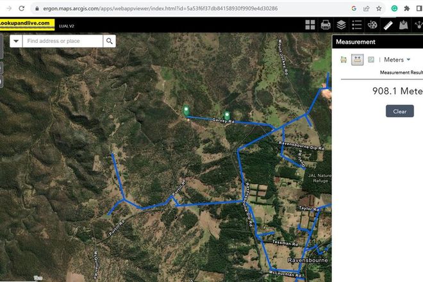423x282 pixels.
Task: Open the Legend list icon
Action: tap(356, 25)
